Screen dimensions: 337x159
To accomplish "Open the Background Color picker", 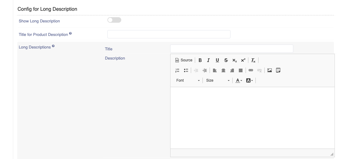I will click(250, 80).
